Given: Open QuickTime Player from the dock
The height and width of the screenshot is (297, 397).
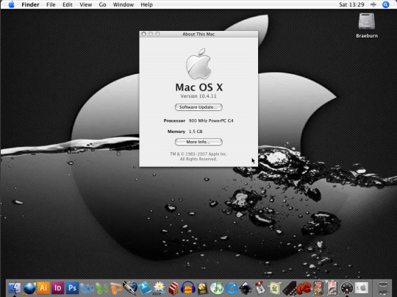Looking at the screenshot, I should 232,288.
